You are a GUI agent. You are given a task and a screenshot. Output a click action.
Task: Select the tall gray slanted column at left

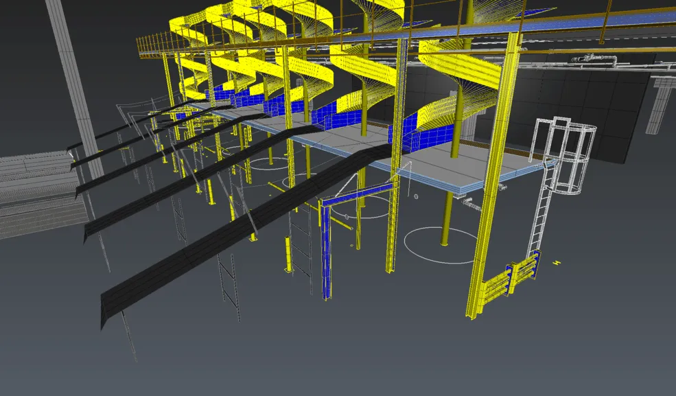coord(74,89)
